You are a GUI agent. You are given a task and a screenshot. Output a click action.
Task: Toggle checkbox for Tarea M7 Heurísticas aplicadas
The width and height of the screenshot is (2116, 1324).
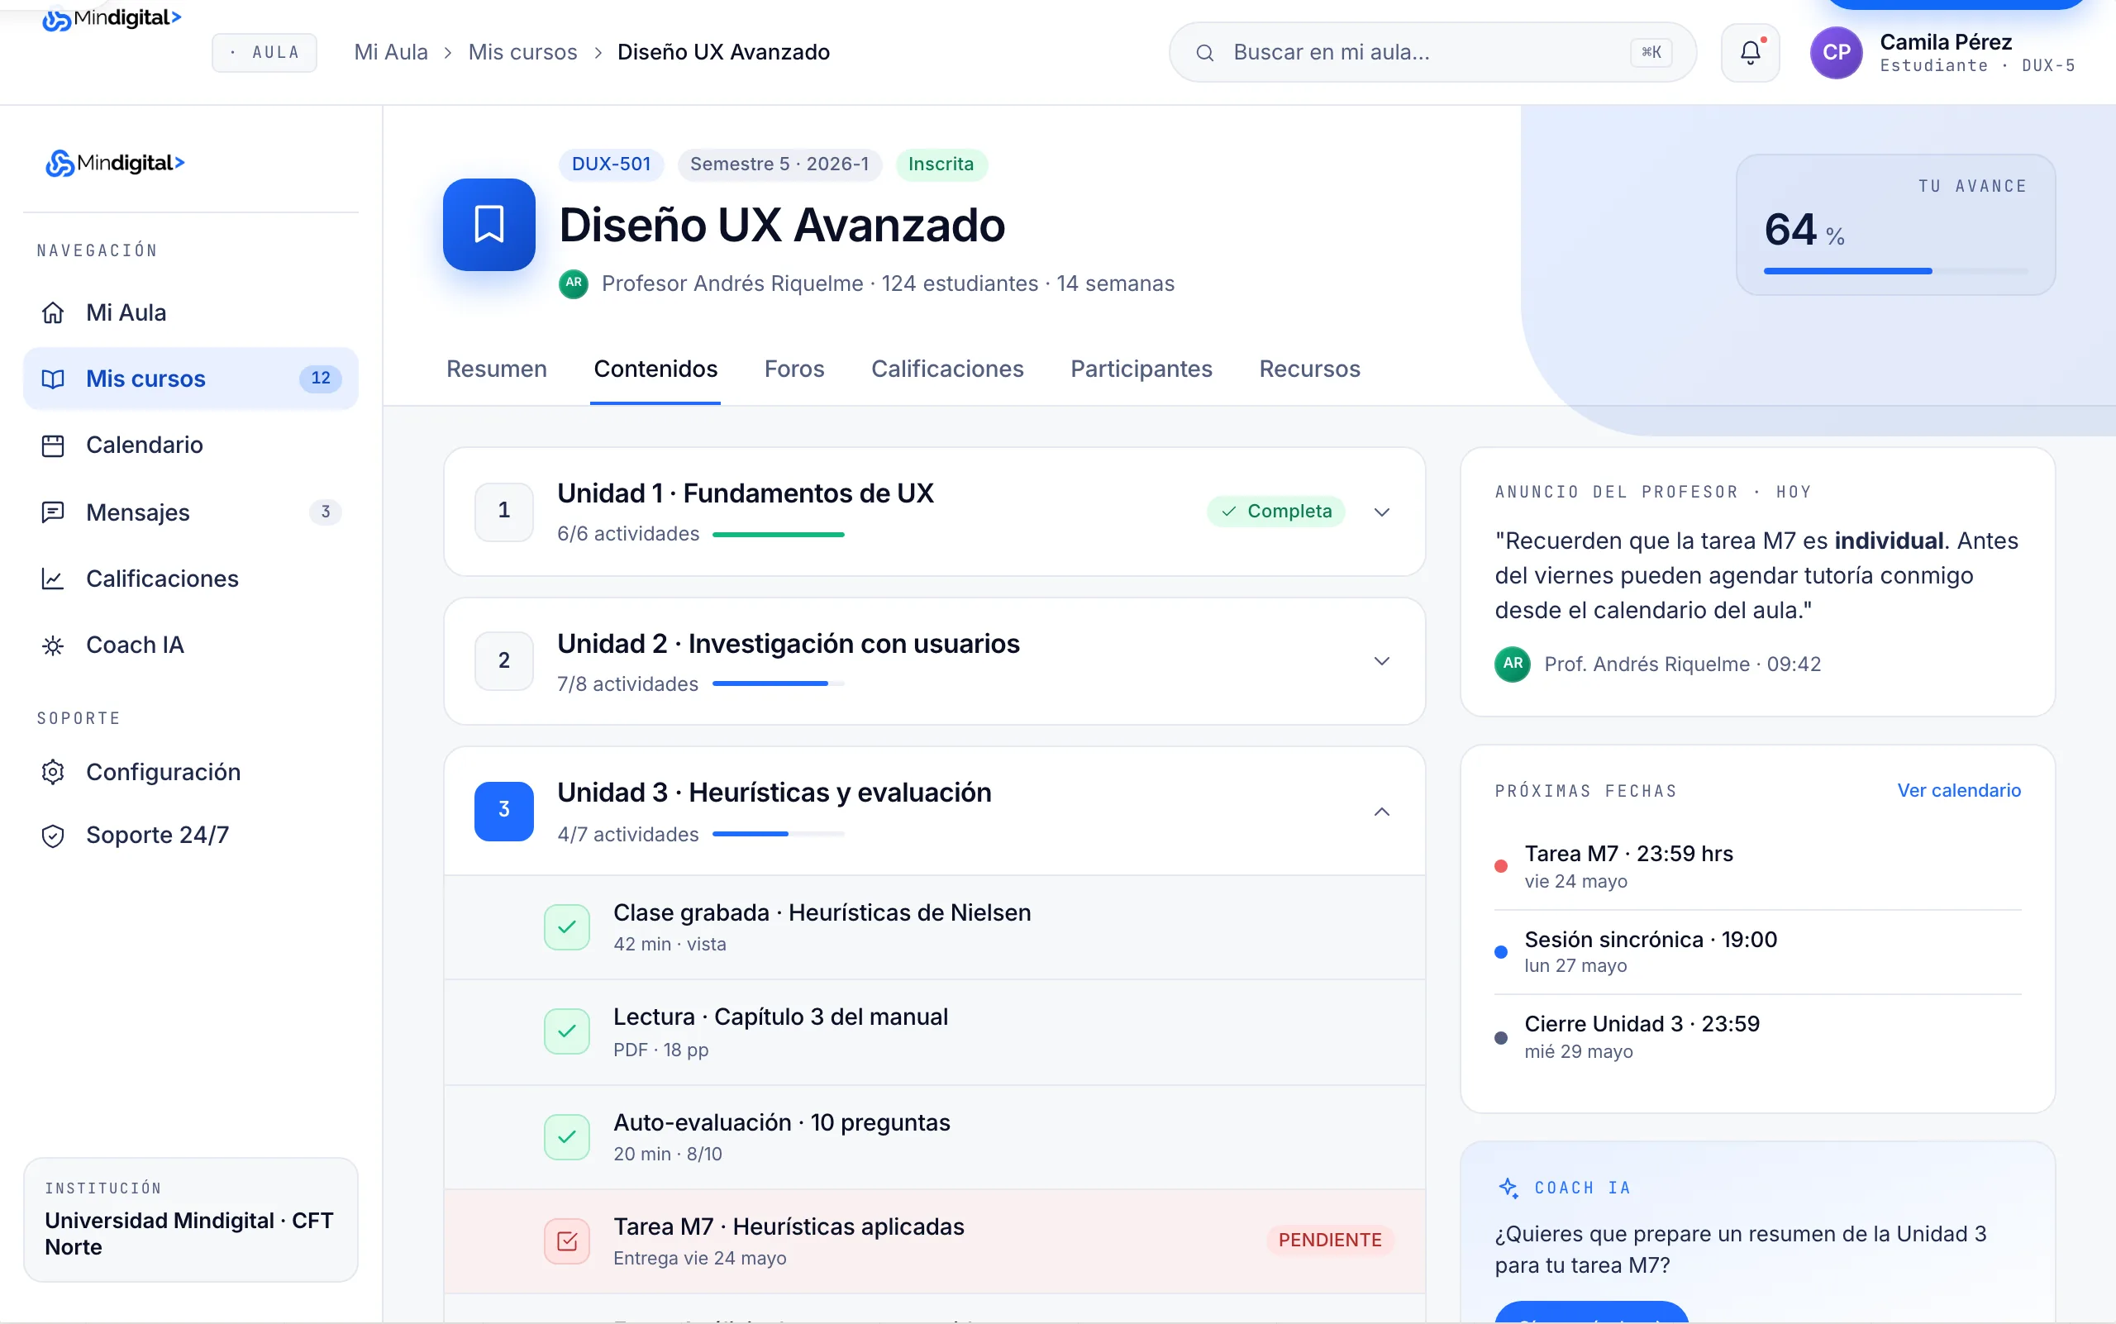point(567,1241)
